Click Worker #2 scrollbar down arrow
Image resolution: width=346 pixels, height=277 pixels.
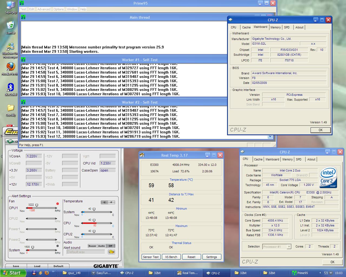270,137
